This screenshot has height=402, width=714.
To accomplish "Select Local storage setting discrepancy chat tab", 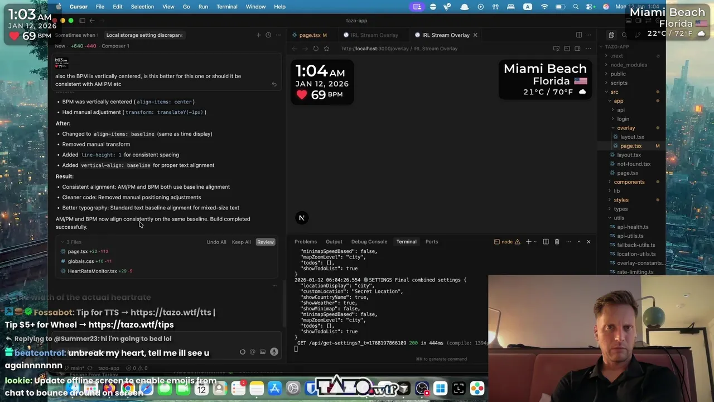I will pos(144,35).
